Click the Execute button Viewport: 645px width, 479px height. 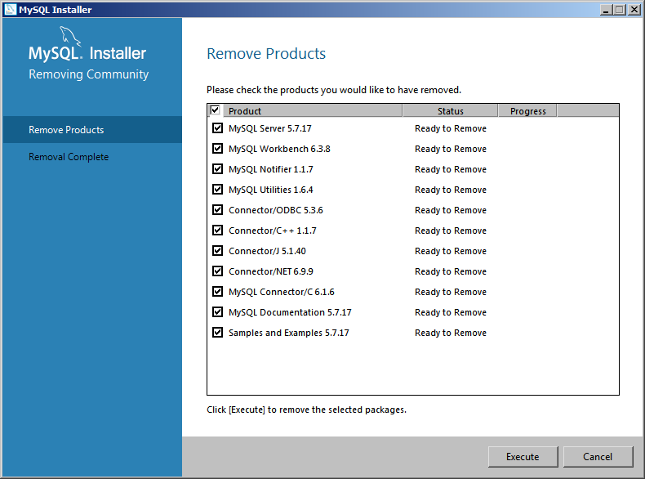click(x=523, y=457)
